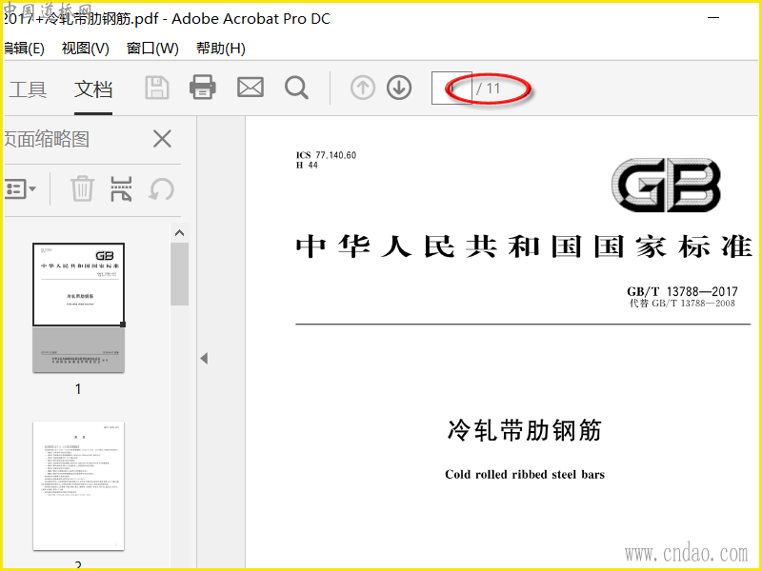Click the 代替 GB/T 13788—2008 text
Screen dimensions: 762x571
[682, 303]
